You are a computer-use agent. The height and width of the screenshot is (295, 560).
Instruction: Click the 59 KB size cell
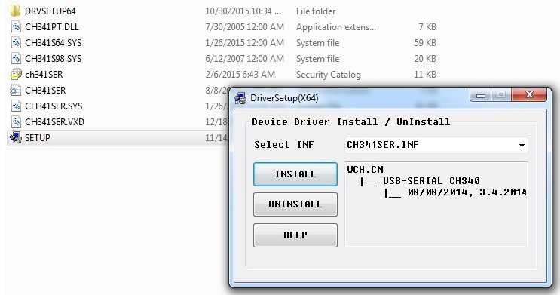coord(425,42)
